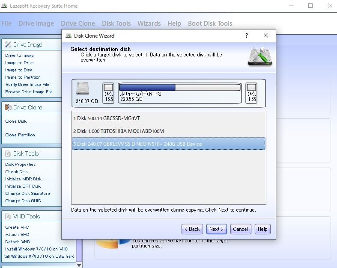Click the Drive Clone panel header
337x268 pixels.
pos(32,107)
